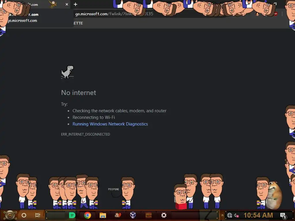Open Running Windows Network Diagnostics link

[110, 124]
